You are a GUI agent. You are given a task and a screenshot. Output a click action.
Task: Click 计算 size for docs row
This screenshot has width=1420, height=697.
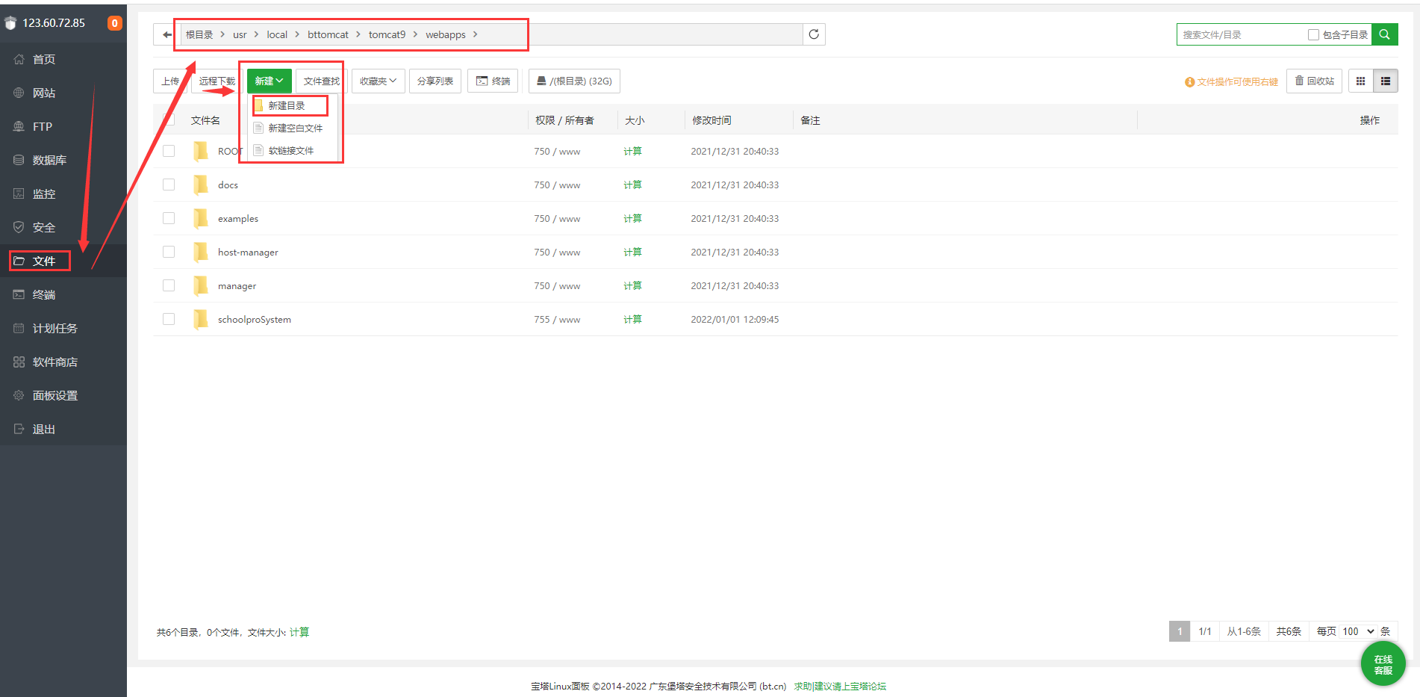click(632, 185)
